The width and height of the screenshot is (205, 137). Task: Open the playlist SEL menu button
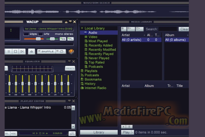click(7, 134)
